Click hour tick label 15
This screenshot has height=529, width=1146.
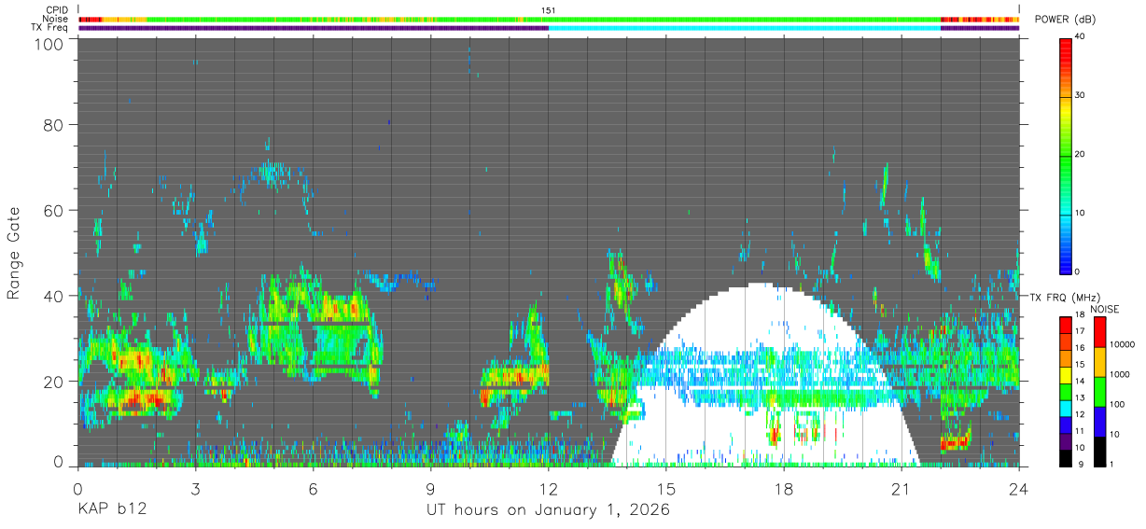pos(666,488)
